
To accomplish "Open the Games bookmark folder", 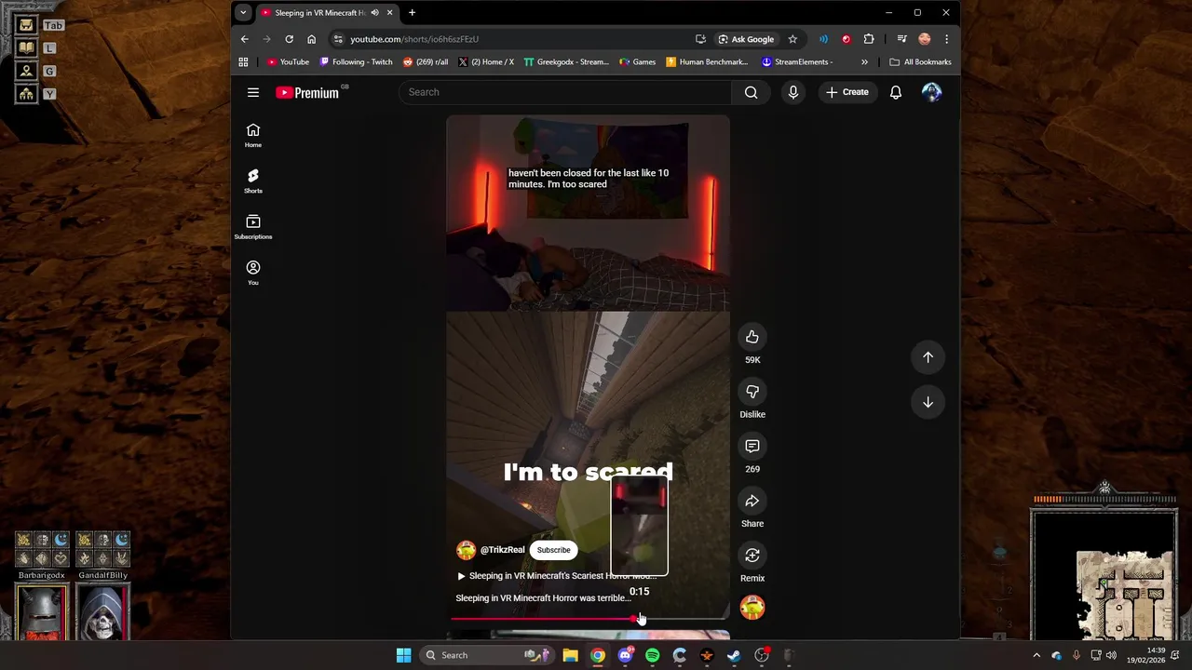I will click(x=638, y=62).
